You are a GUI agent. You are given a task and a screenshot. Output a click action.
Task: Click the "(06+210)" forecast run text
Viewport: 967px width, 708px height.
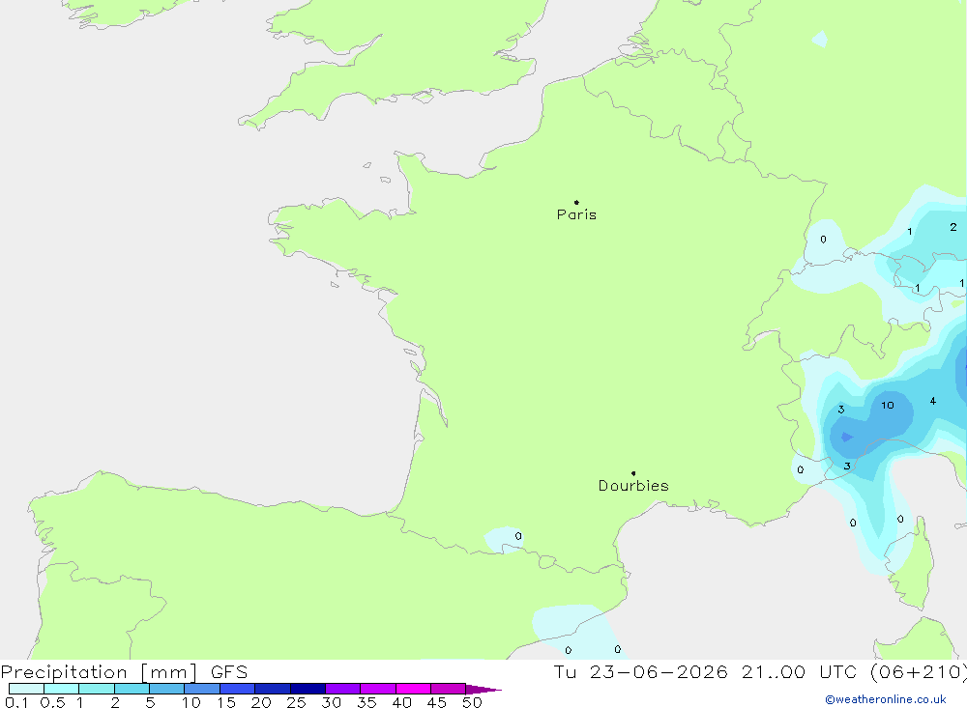pyautogui.click(x=919, y=671)
